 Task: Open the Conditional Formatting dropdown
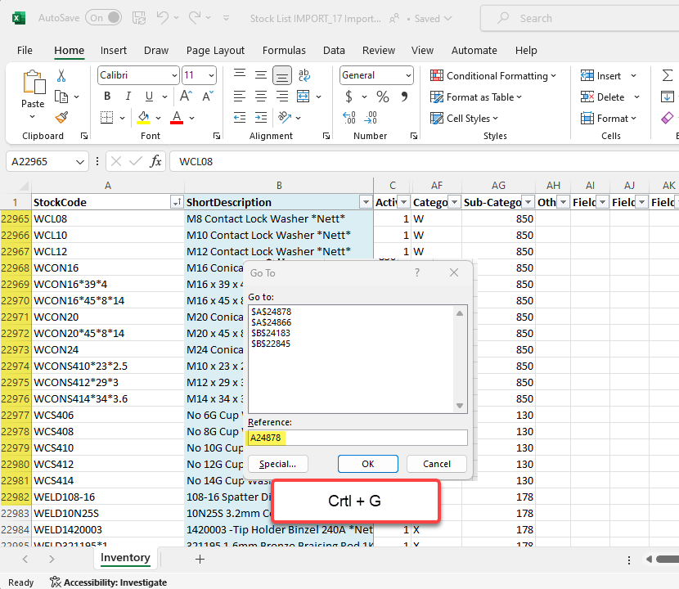493,75
